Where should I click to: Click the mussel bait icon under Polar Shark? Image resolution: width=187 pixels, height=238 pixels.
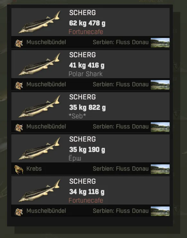(x=19, y=85)
